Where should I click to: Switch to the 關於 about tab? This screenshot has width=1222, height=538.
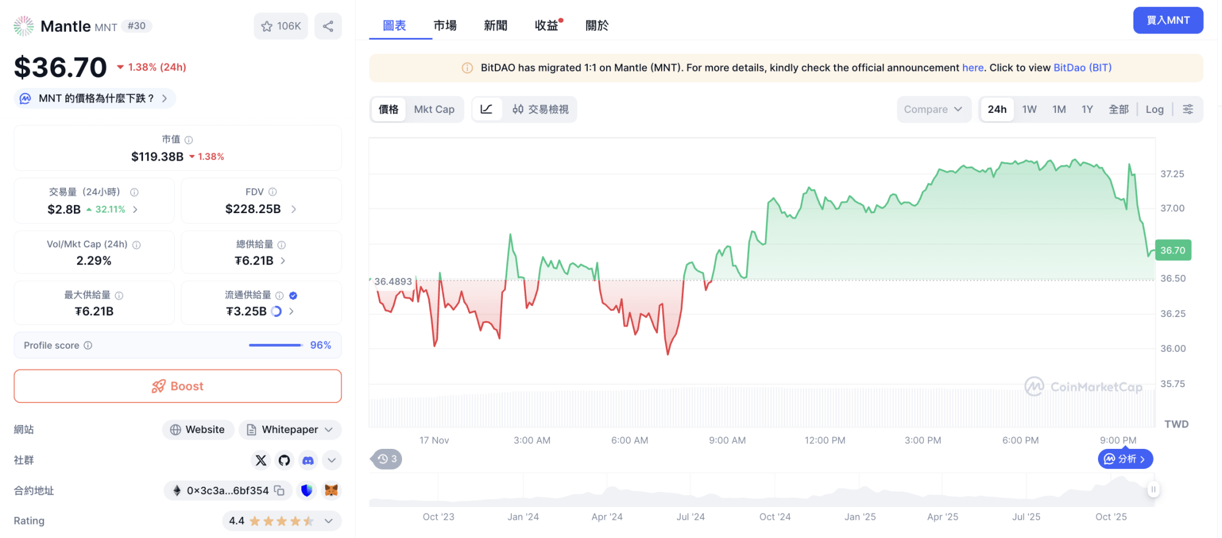tap(597, 26)
